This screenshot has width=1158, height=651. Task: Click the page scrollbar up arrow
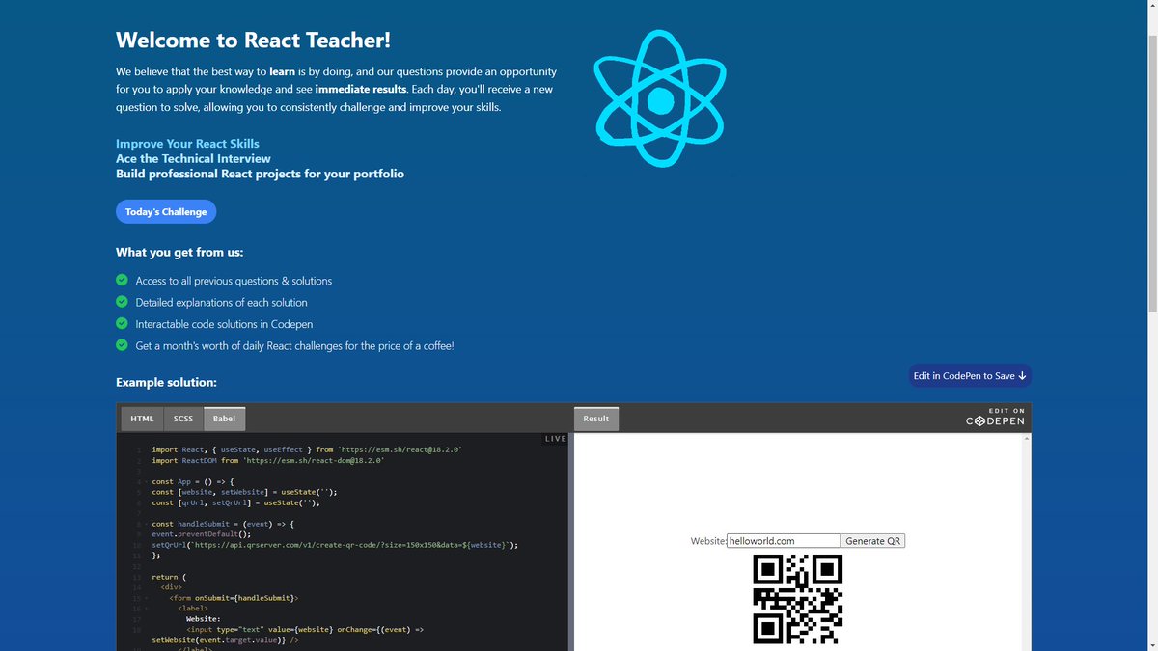pyautogui.click(x=1151, y=7)
